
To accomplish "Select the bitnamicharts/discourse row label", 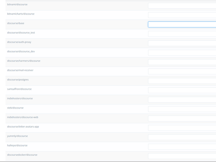I will [21, 14].
